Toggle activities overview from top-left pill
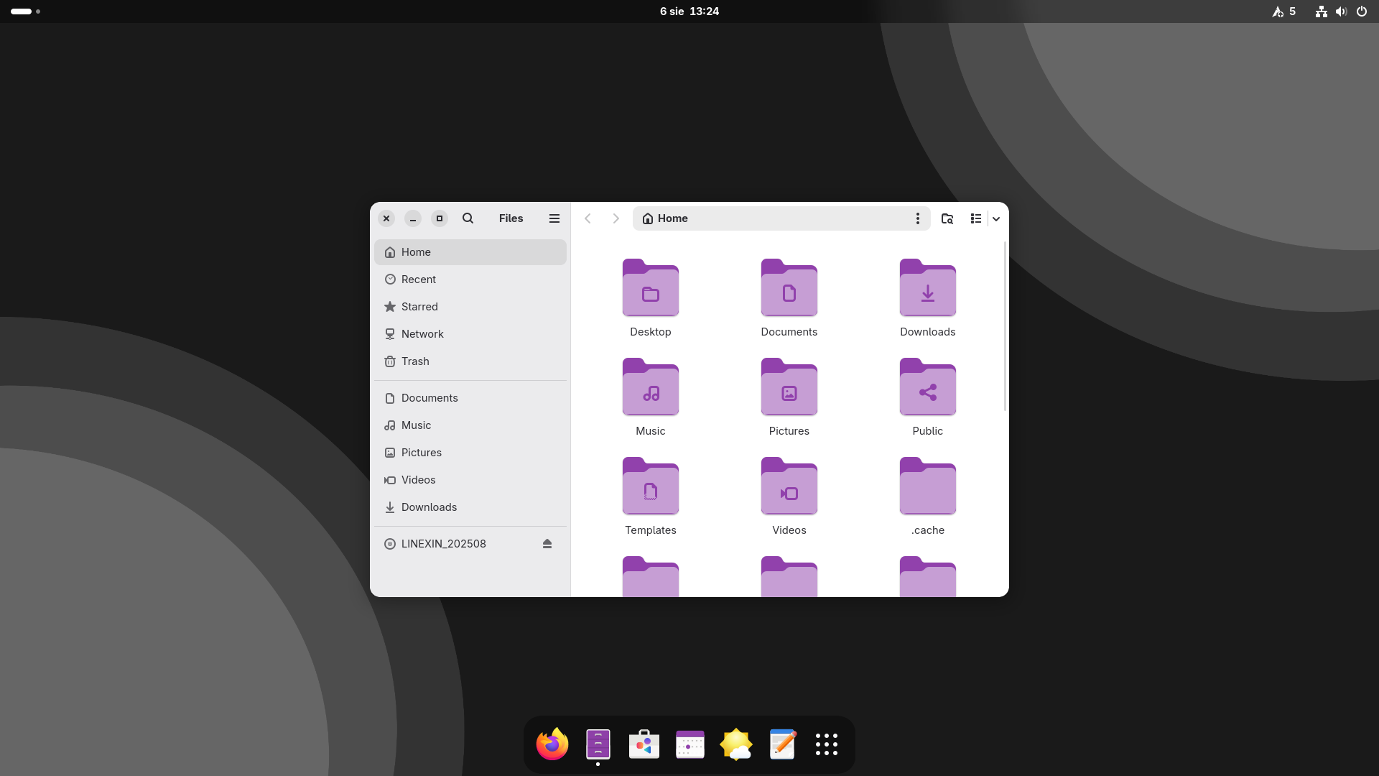 click(x=22, y=11)
